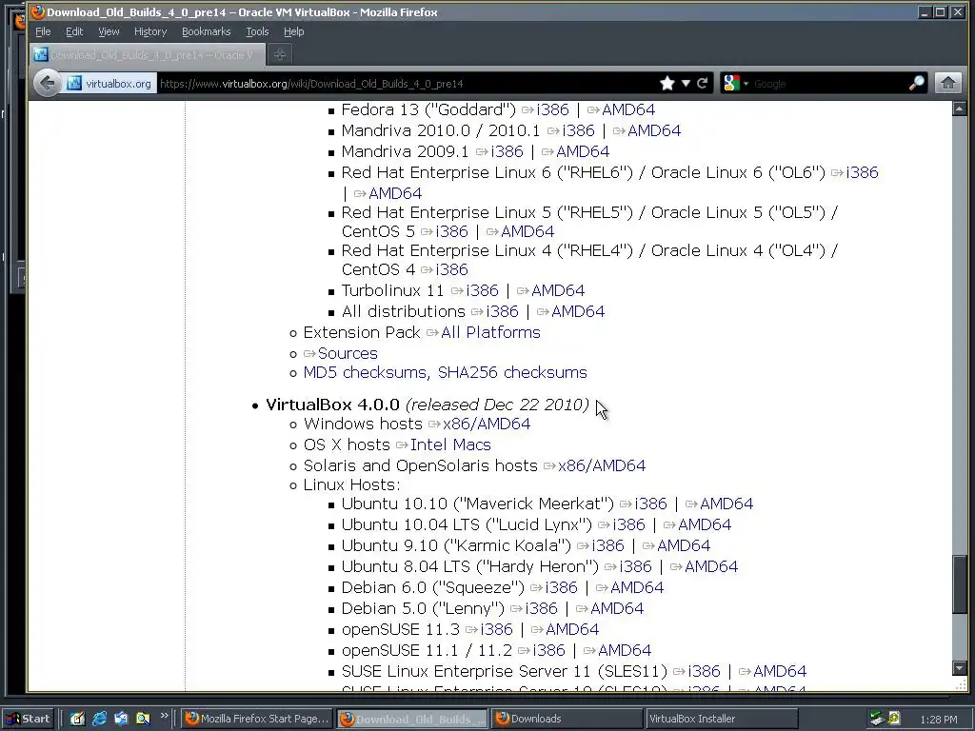Image resolution: width=975 pixels, height=731 pixels.
Task: Click the taskbar clock showing 1:28 PM
Action: (x=939, y=720)
